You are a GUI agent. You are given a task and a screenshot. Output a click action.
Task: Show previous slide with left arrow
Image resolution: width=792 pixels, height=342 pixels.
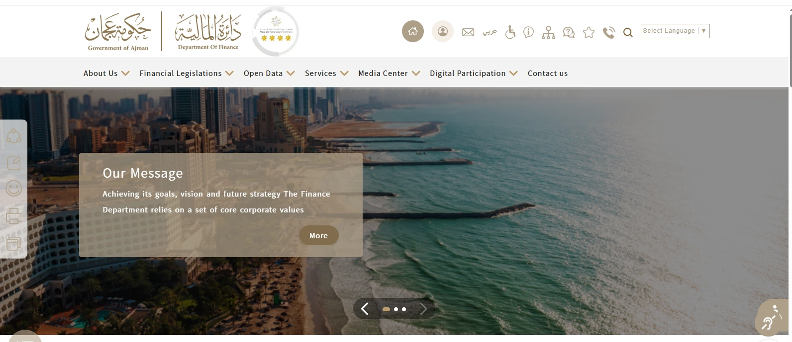365,309
